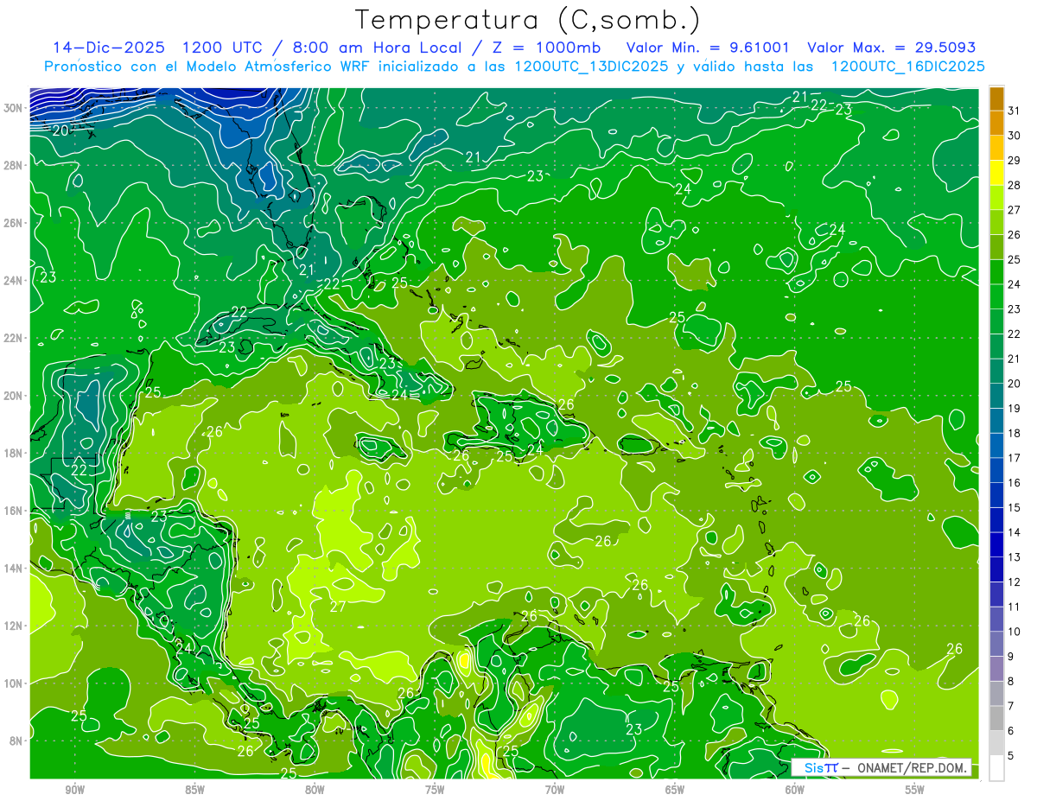Click the '16N' latitude axis label
The height and width of the screenshot is (801, 1037).
point(15,511)
